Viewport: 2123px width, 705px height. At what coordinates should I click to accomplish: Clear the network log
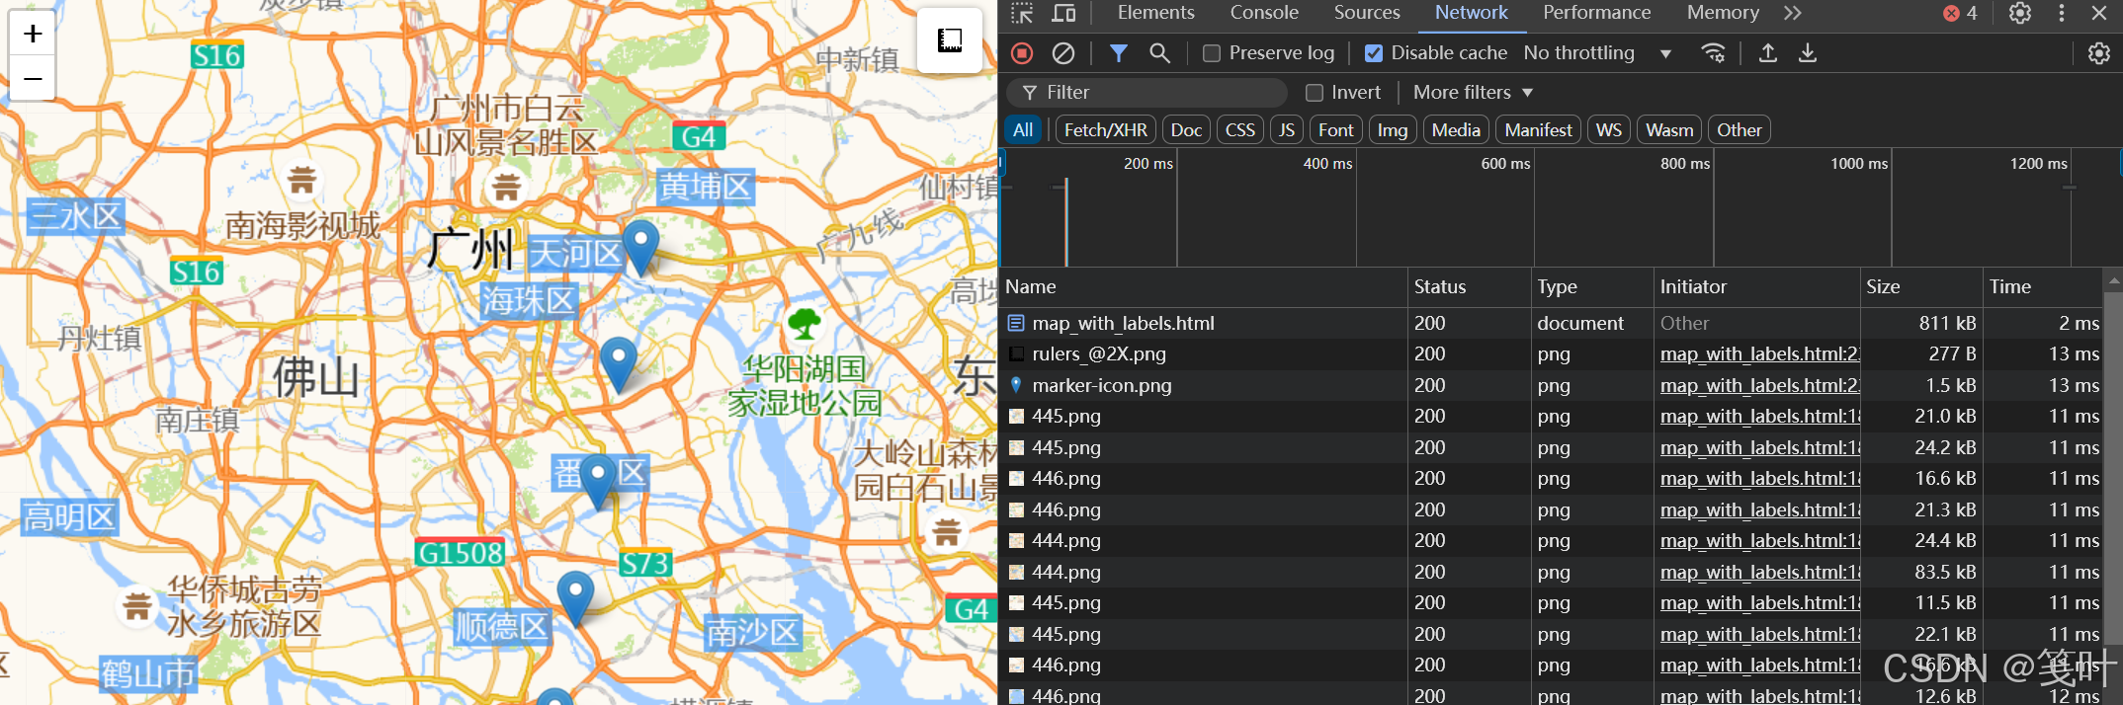[x=1063, y=53]
